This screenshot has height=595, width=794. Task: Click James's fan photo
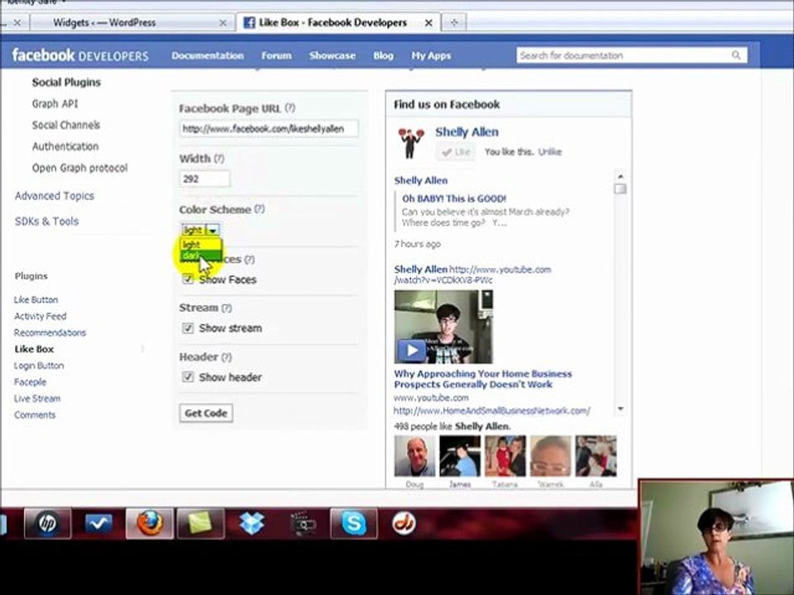(x=460, y=456)
